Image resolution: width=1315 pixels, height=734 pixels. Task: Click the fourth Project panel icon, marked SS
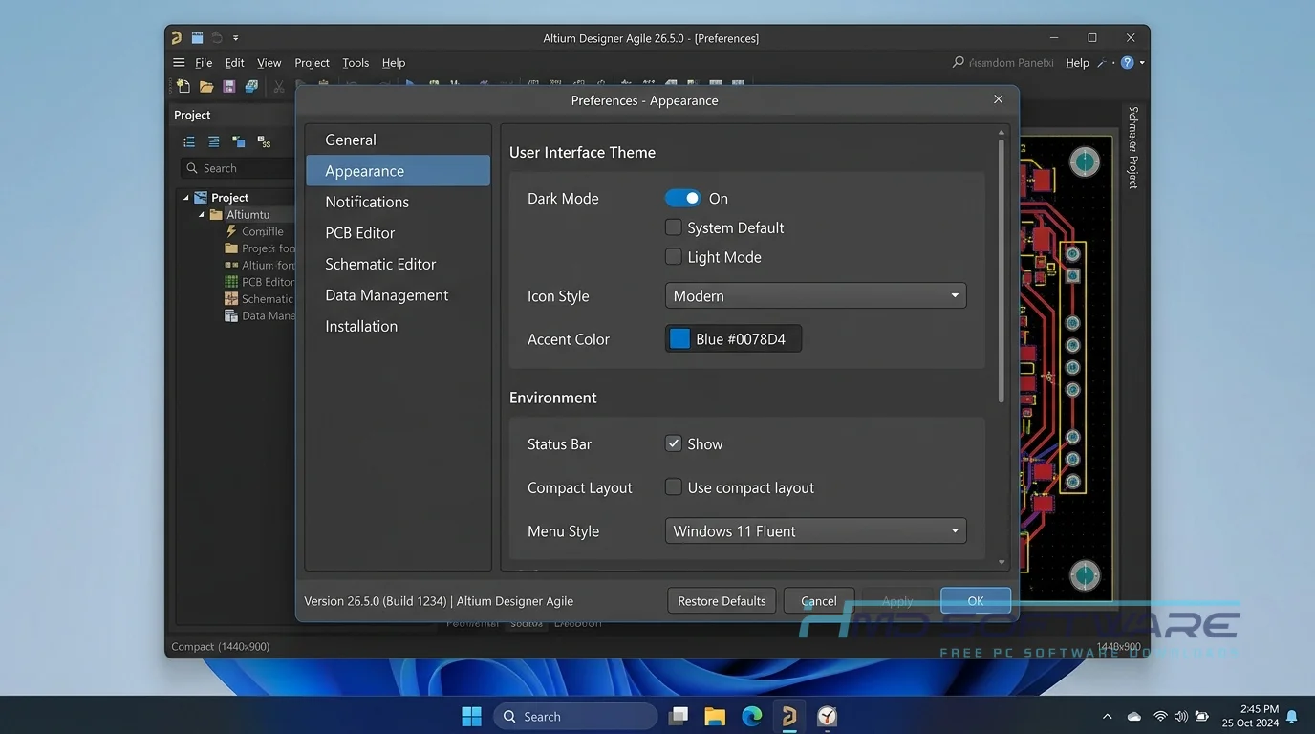coord(264,141)
